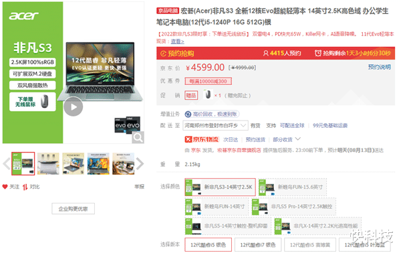Open the delivery address dropdown 河南郑州市登封市白坪乡
This screenshot has width=401, height=253.
pos(215,125)
